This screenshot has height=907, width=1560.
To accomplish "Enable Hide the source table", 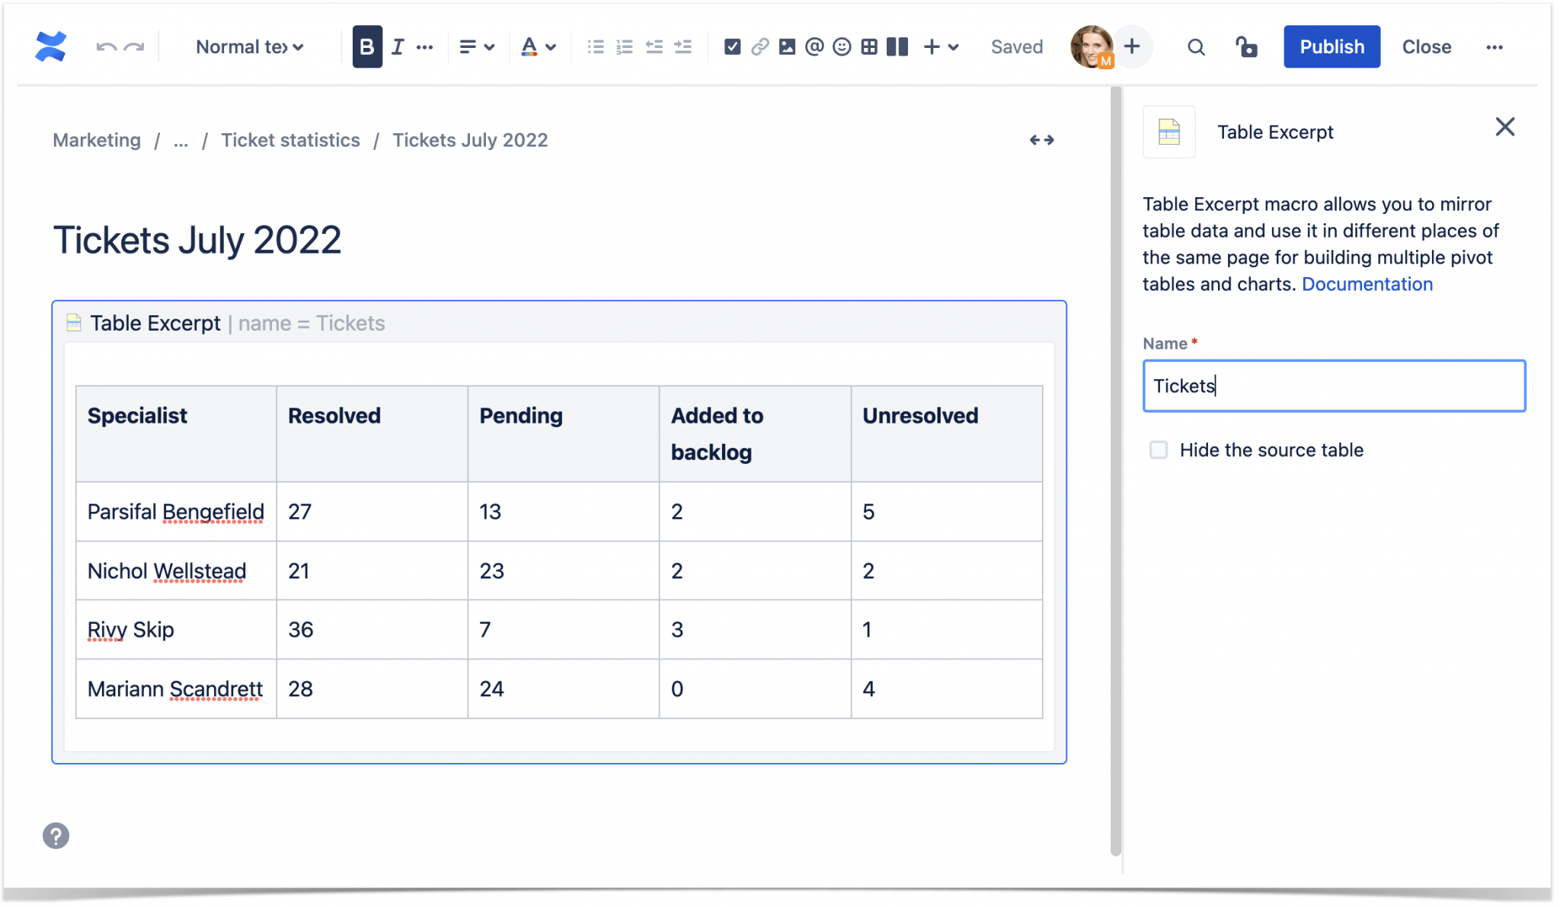I will 1159,450.
